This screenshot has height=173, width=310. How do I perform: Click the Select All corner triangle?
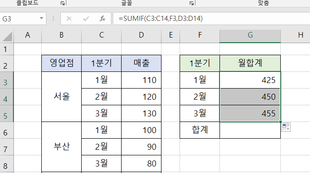[x=7, y=37]
